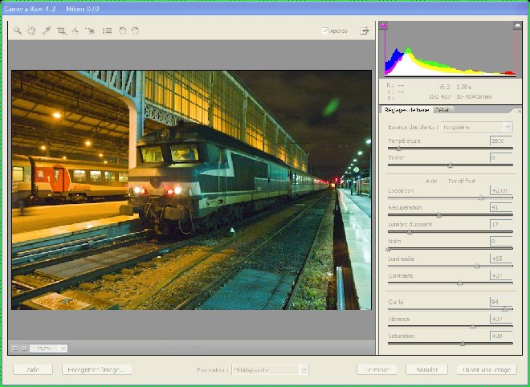
Task: Click the Température slider handle
Action: 398,149
